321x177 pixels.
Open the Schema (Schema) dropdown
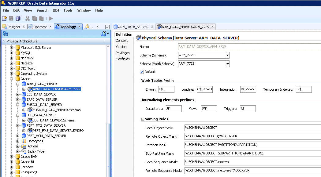(228, 55)
